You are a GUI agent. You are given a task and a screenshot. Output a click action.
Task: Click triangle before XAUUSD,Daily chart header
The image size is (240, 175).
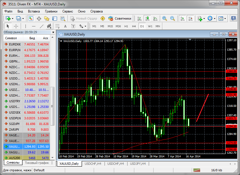[x=61, y=41]
